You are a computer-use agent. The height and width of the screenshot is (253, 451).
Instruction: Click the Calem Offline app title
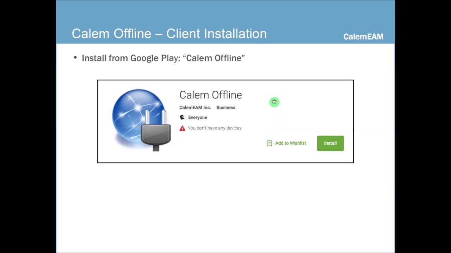210,95
